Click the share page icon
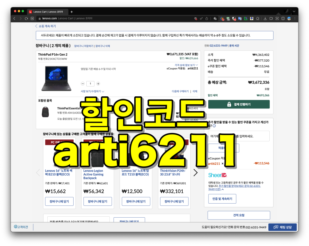309x246 pixels. [x=207, y=19]
